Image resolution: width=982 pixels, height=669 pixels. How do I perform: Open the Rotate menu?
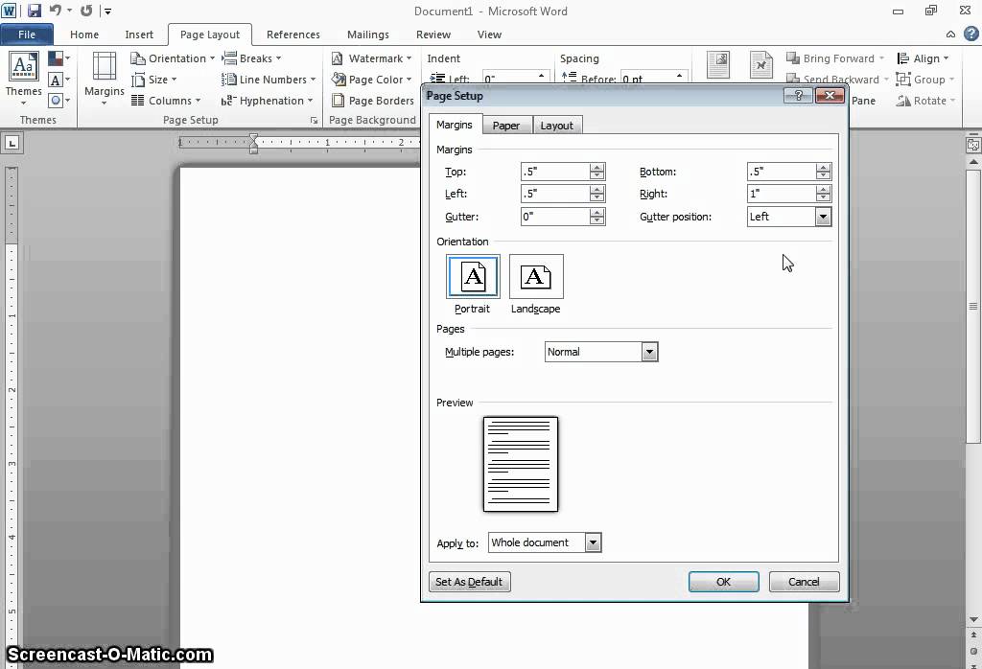(x=925, y=100)
